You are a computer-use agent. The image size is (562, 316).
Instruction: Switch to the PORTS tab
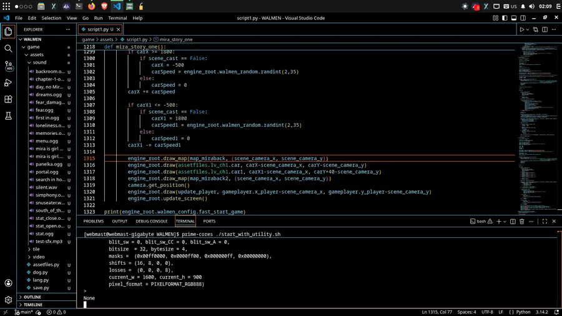209,222
